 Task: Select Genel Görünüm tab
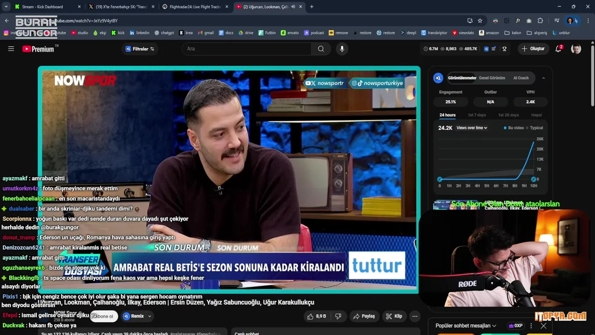(492, 78)
